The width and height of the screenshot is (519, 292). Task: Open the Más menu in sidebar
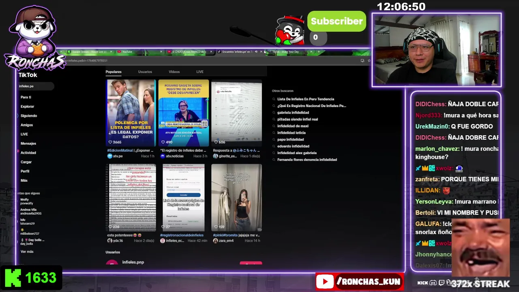24,180
